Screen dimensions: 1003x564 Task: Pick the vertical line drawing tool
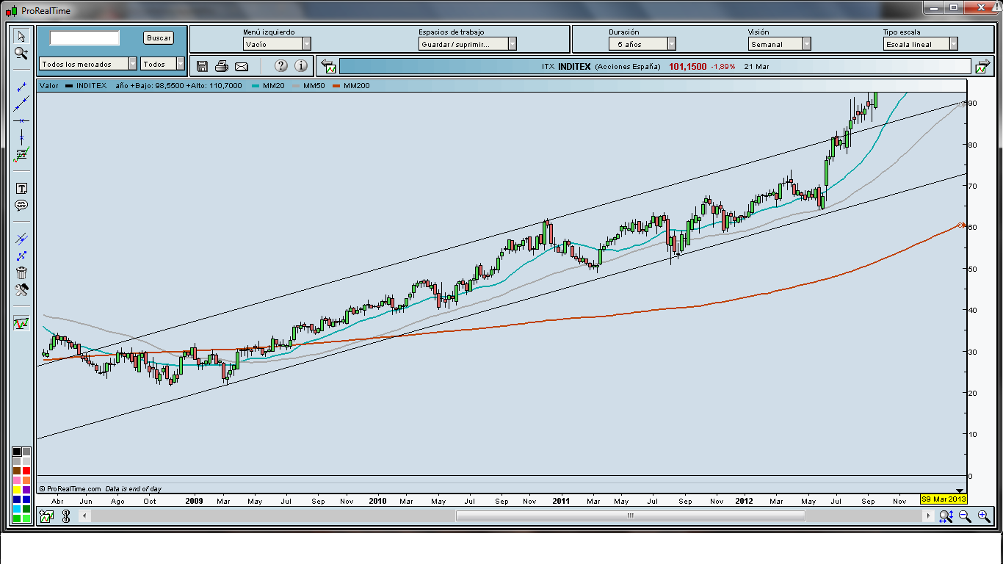coord(21,137)
